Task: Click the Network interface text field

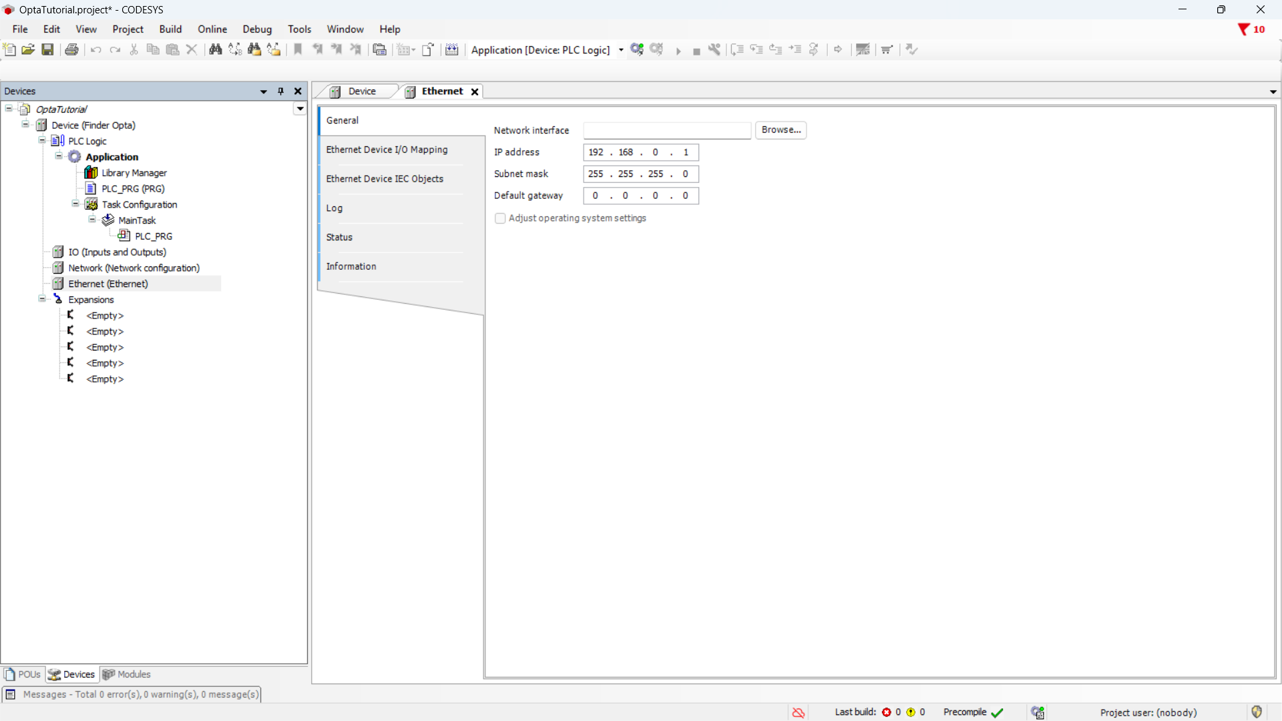Action: [x=666, y=130]
